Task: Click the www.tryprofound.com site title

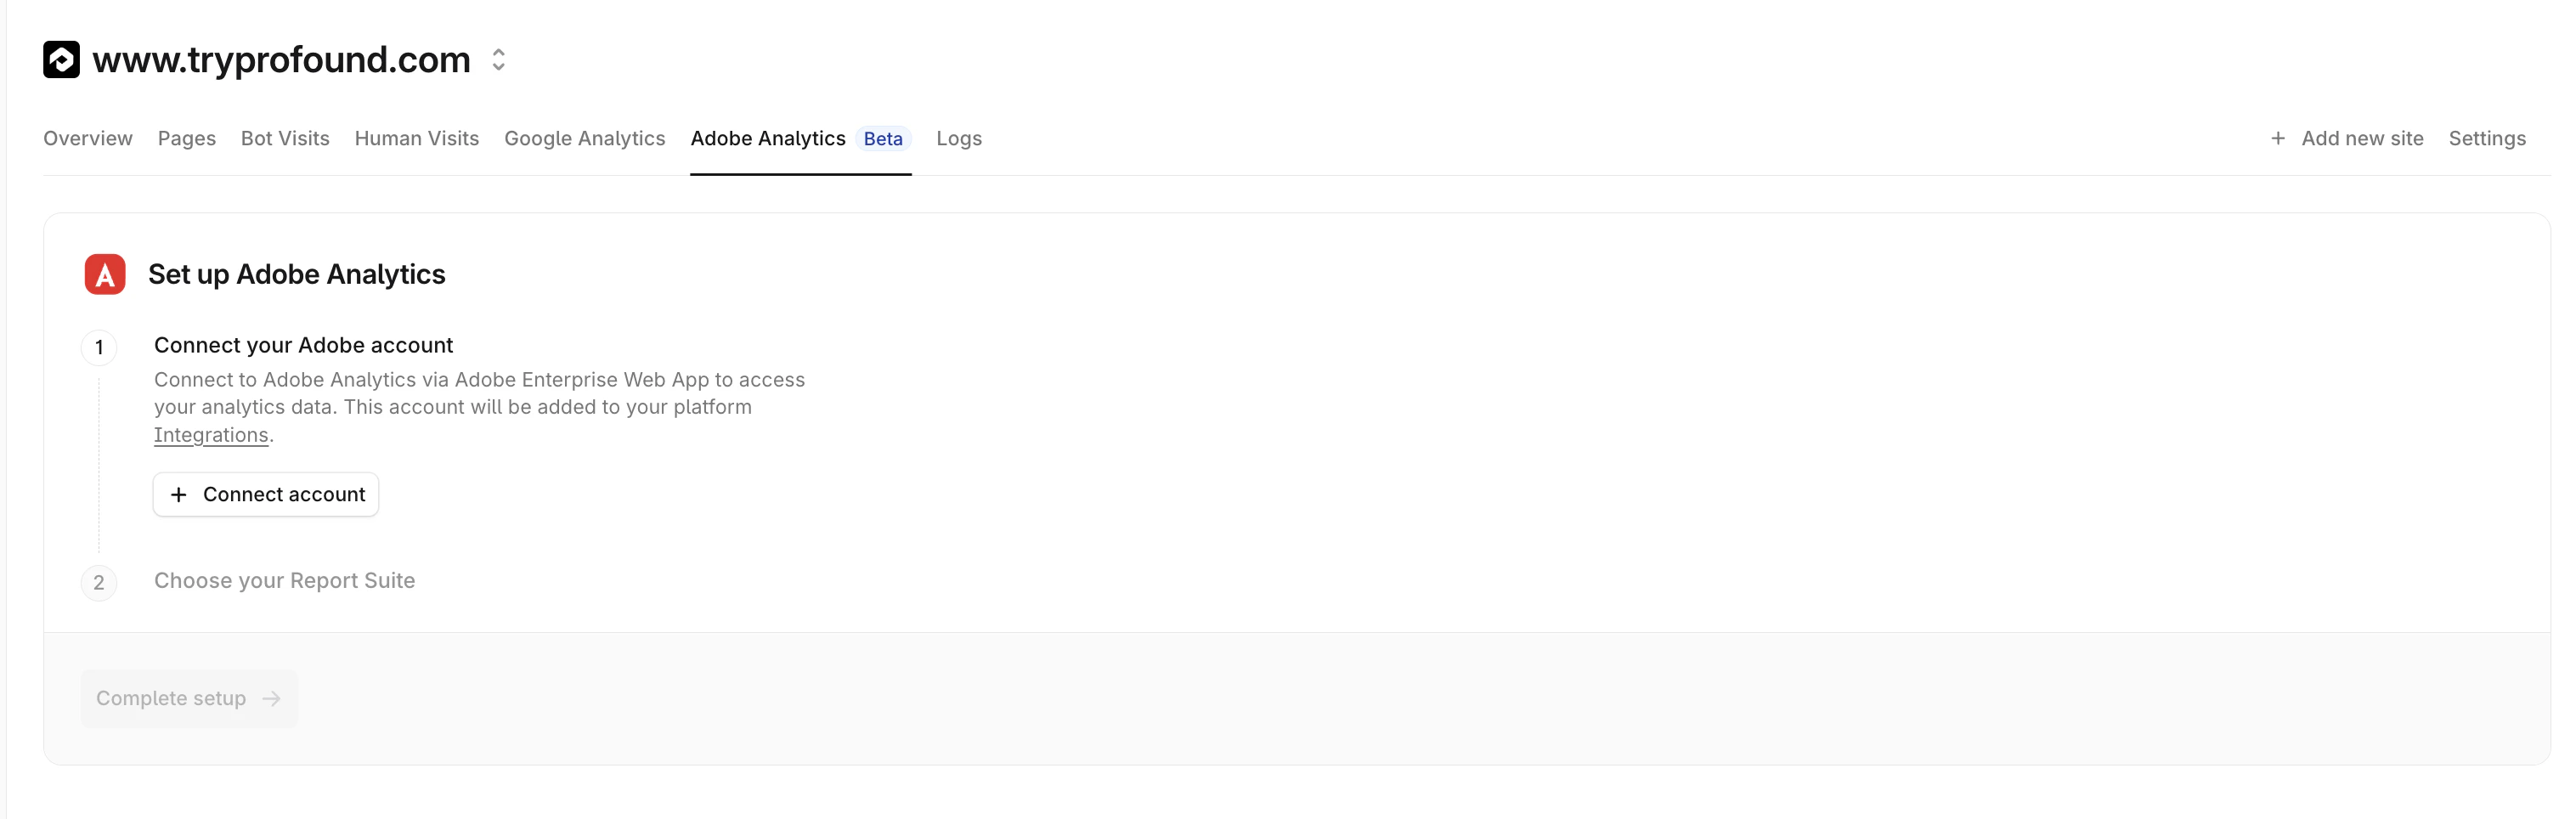Action: (x=281, y=60)
